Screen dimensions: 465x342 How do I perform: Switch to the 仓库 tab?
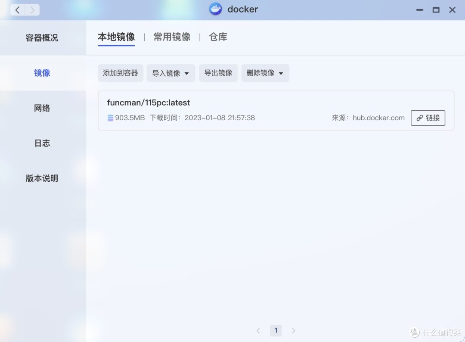(x=218, y=37)
